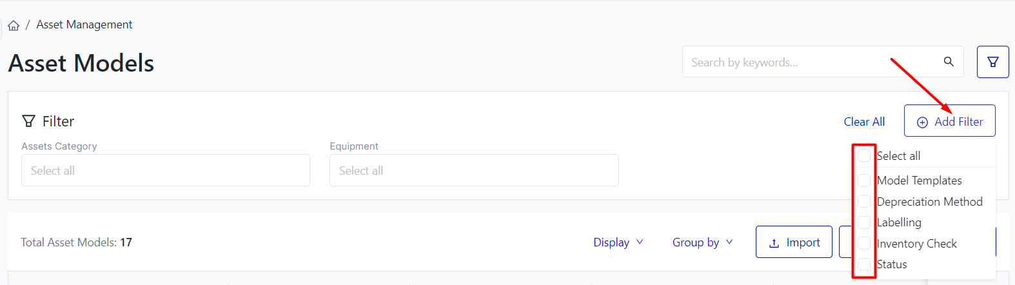Click the Import upload icon

tap(774, 243)
